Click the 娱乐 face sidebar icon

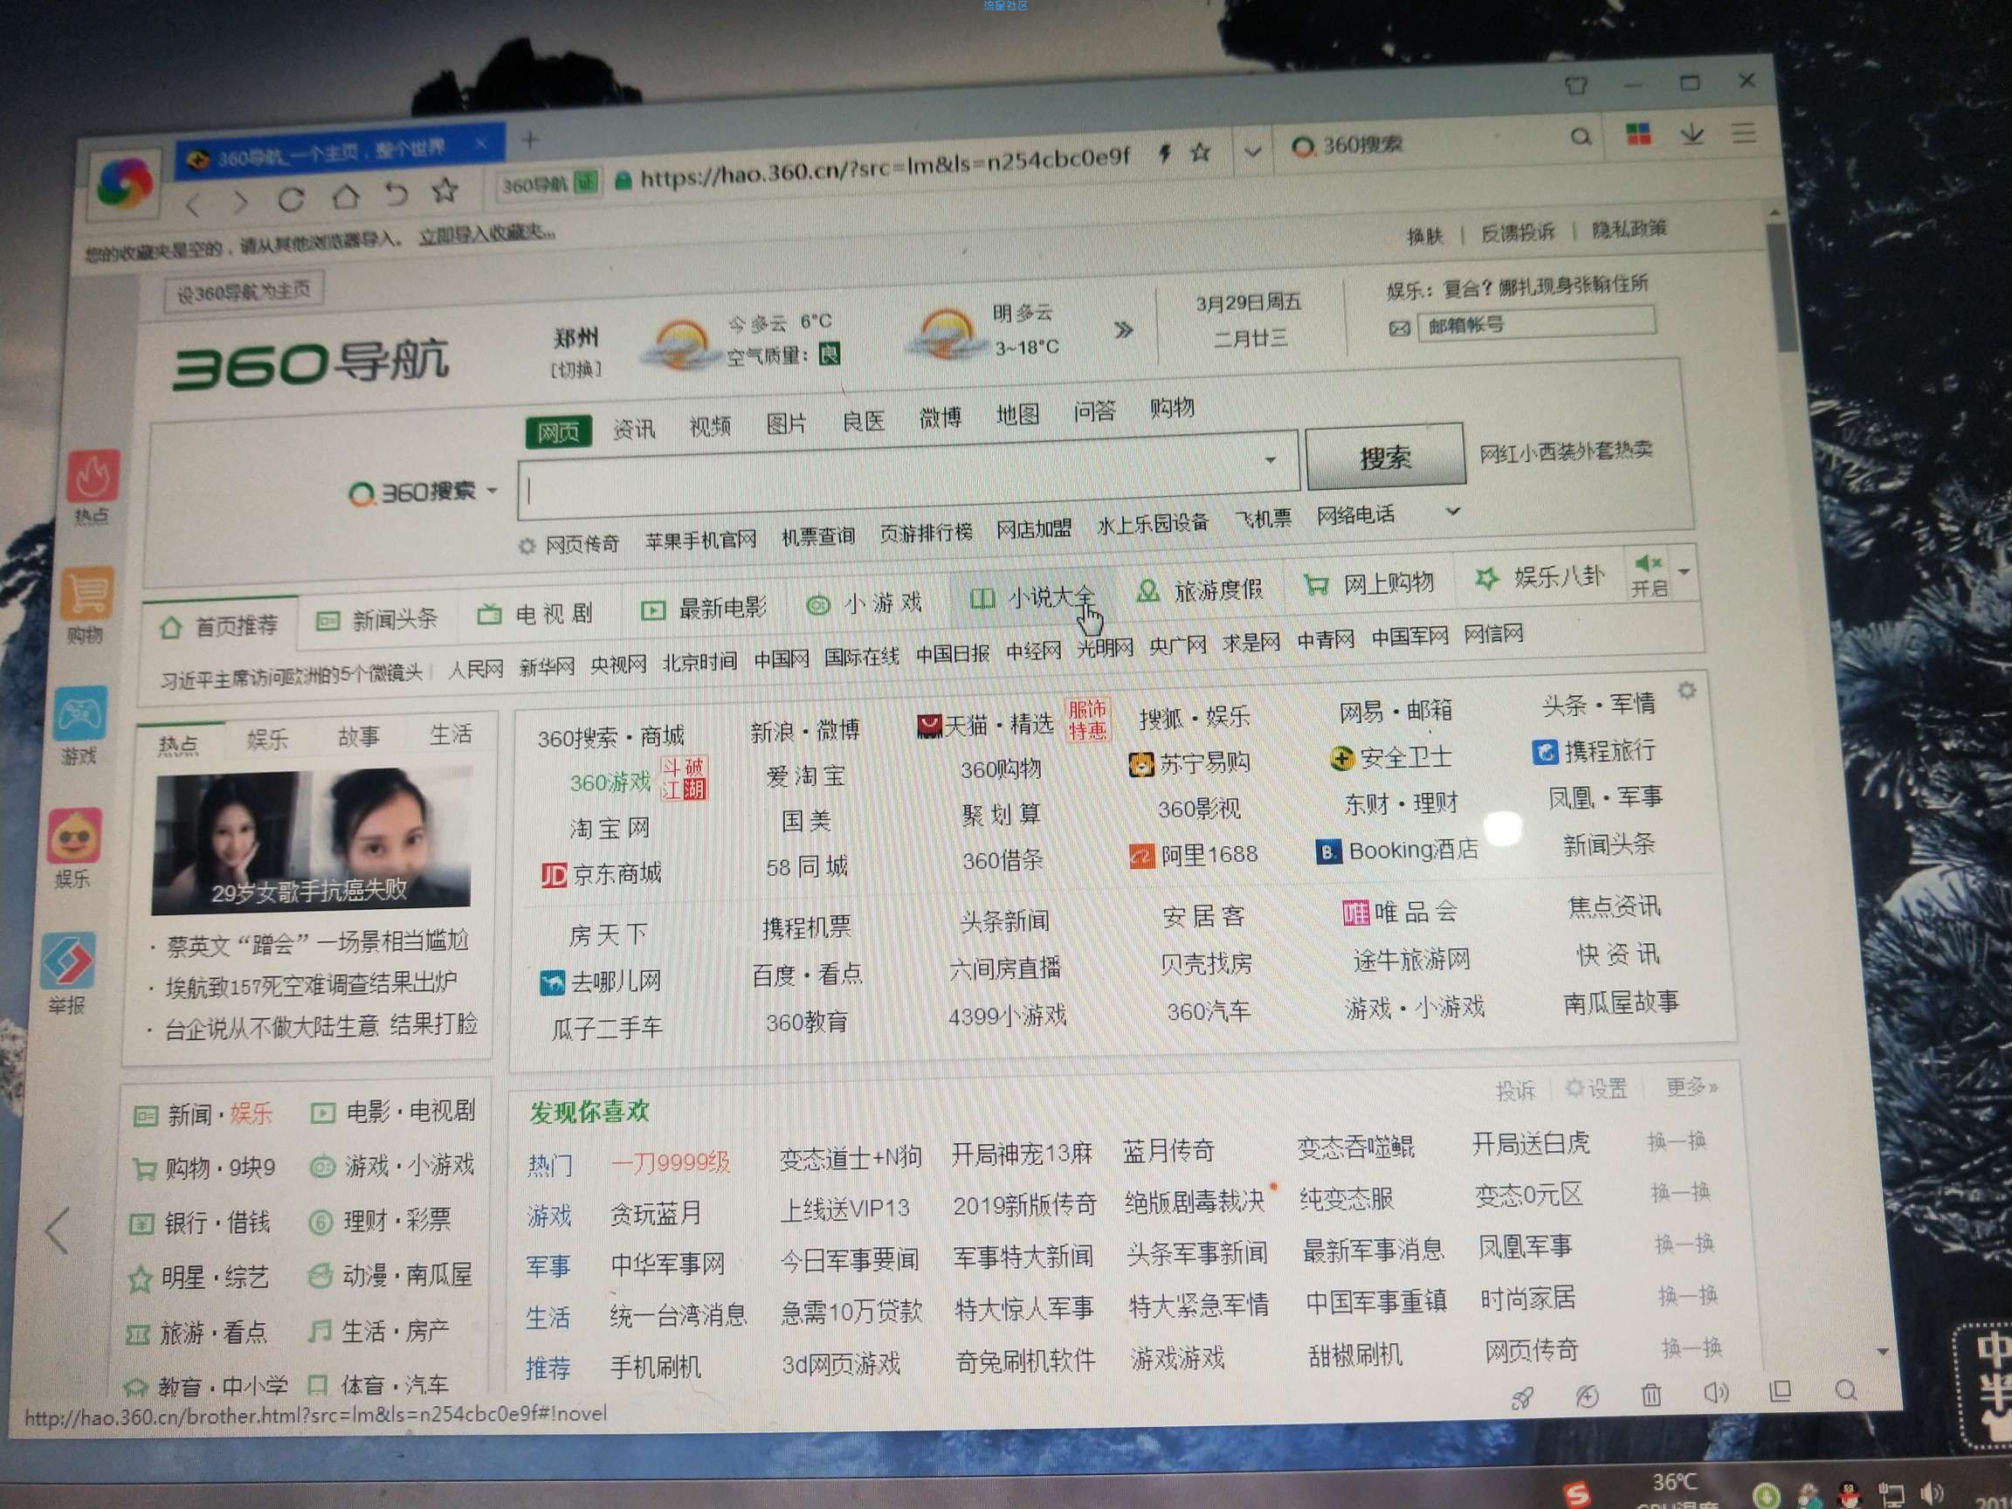point(74,836)
